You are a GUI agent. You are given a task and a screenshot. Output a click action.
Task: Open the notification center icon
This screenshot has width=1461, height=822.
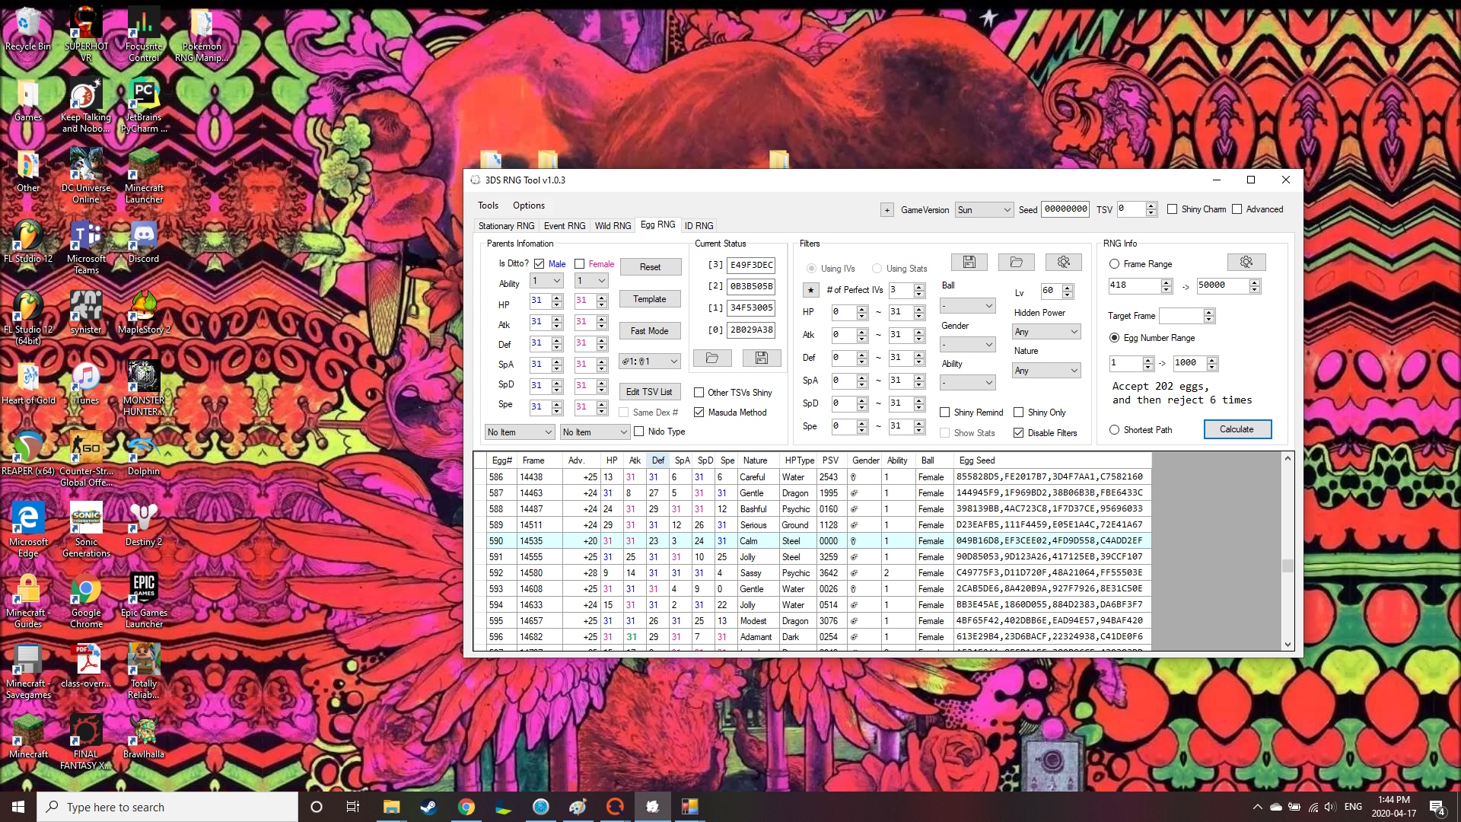(1437, 807)
